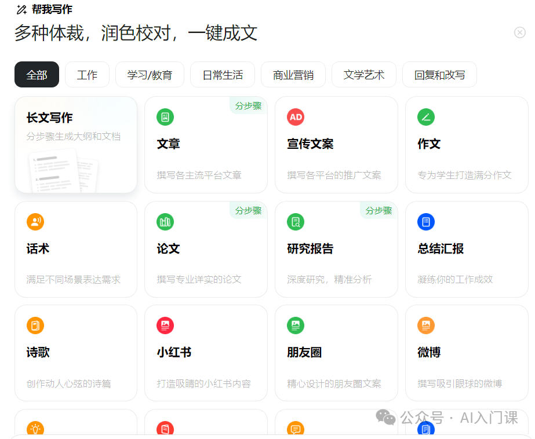This screenshot has height=439, width=535.
Task: Switch to the 回复和改写 tab
Action: [439, 75]
